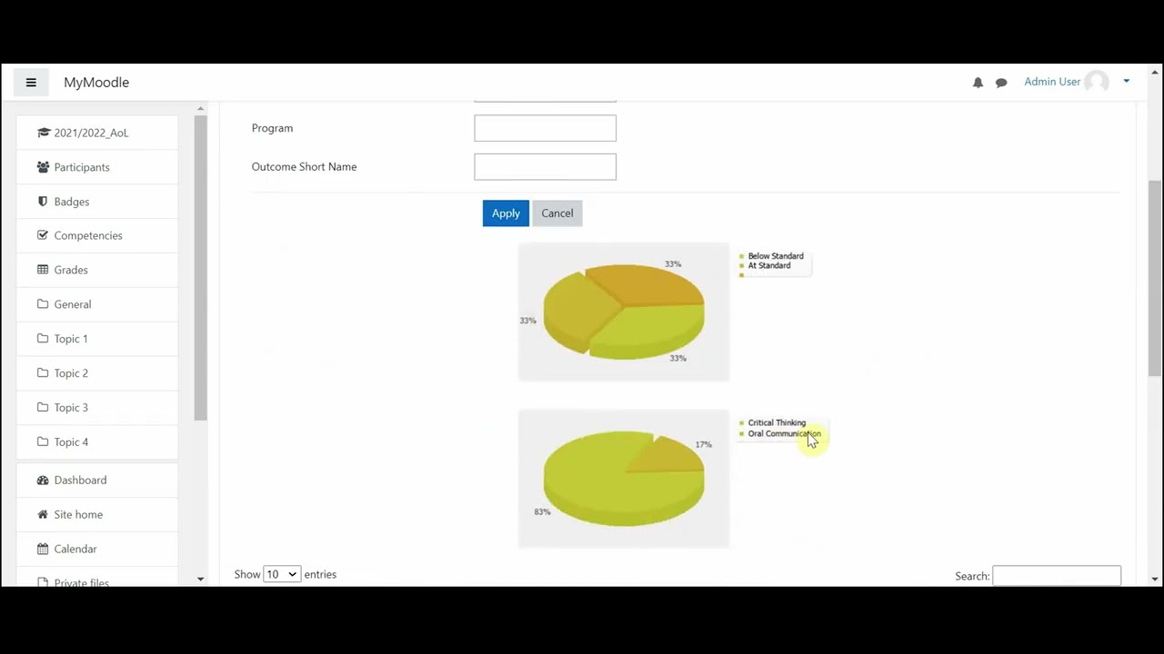Viewport: 1164px width, 654px height.
Task: Click the Admin User name
Action: click(1052, 82)
